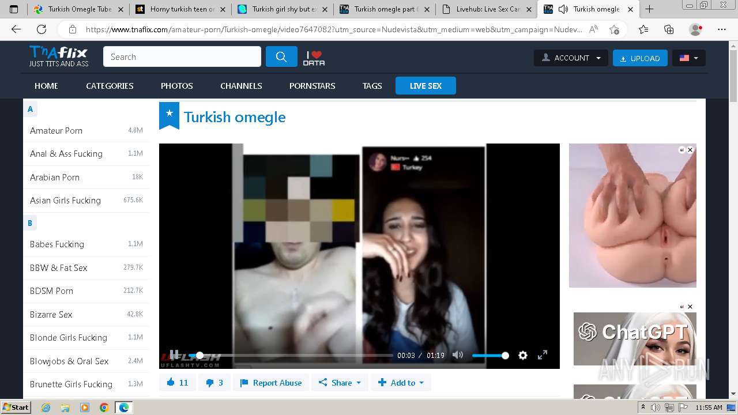738x415 pixels.
Task: Select Bizarre Sex category link
Action: coord(51,315)
